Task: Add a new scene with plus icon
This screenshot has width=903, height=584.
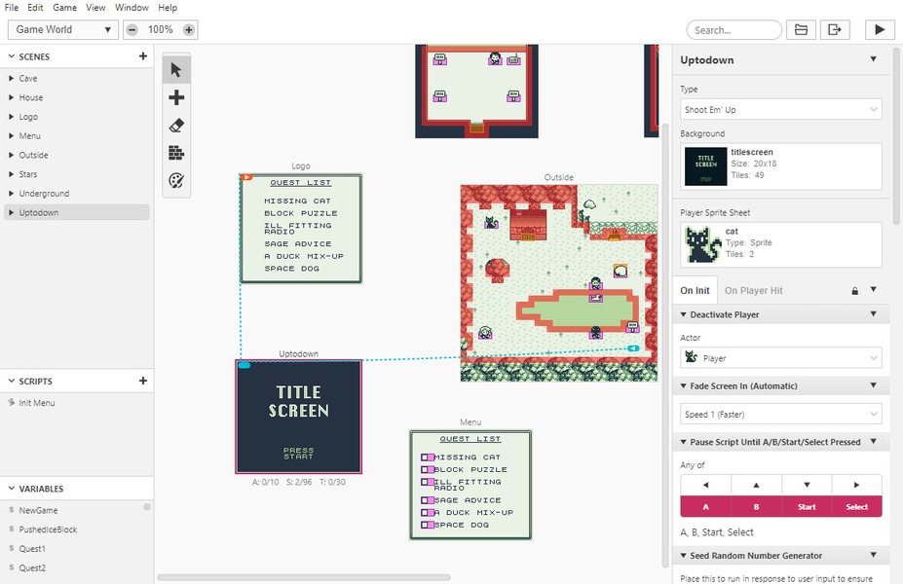Action: click(x=143, y=56)
